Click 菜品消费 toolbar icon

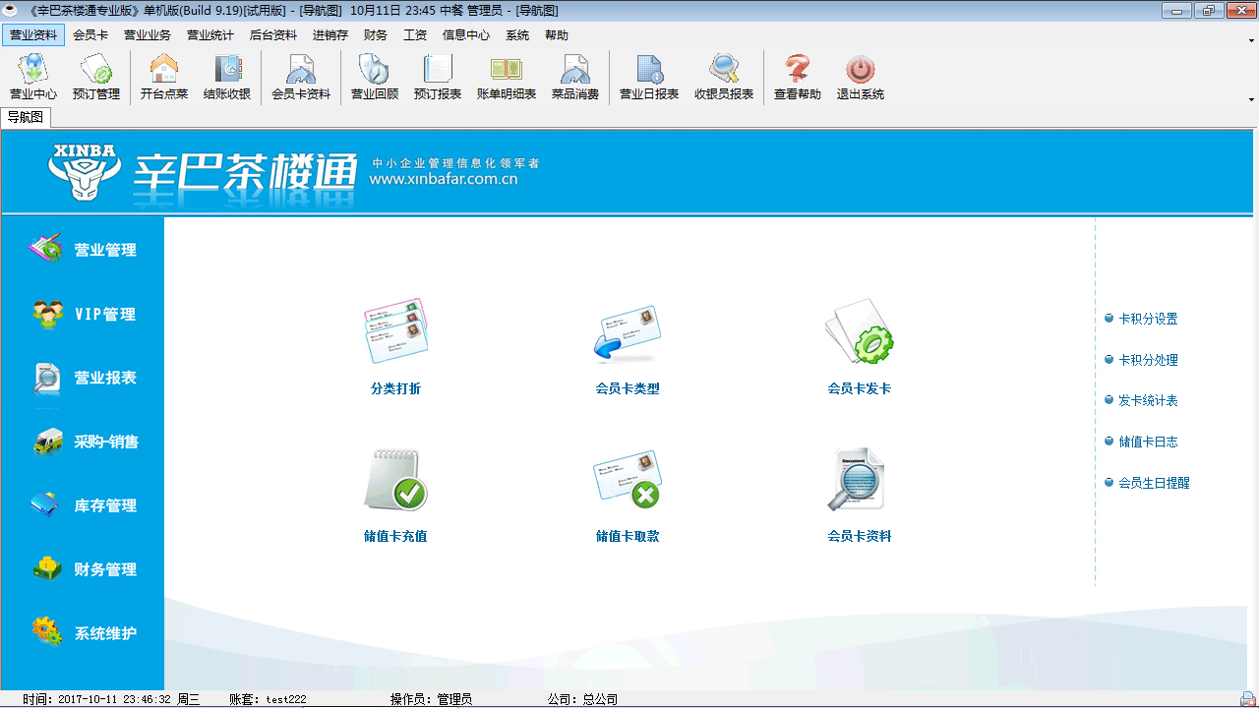coord(575,77)
